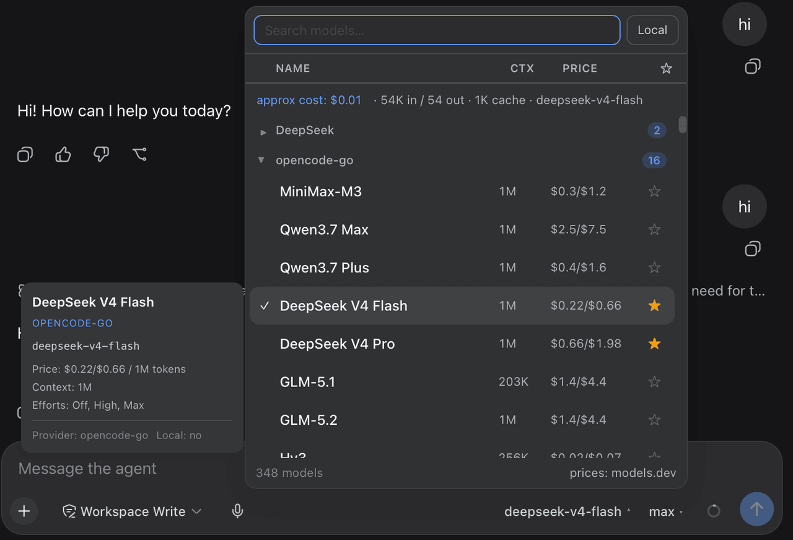Click "Price: $0.22/$0.66 / 1M tokens" in tooltip
Viewport: 793px width, 540px height.
pos(109,369)
